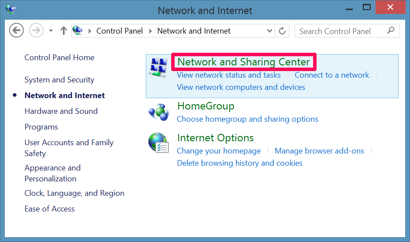The image size is (410, 242).
Task: Click View network computers and devices
Action: (241, 87)
